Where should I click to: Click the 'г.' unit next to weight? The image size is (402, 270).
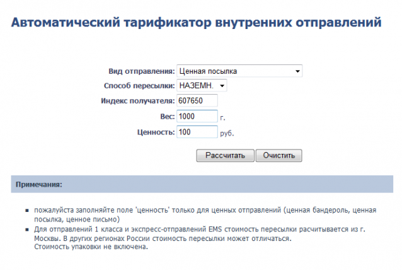pyautogui.click(x=222, y=117)
